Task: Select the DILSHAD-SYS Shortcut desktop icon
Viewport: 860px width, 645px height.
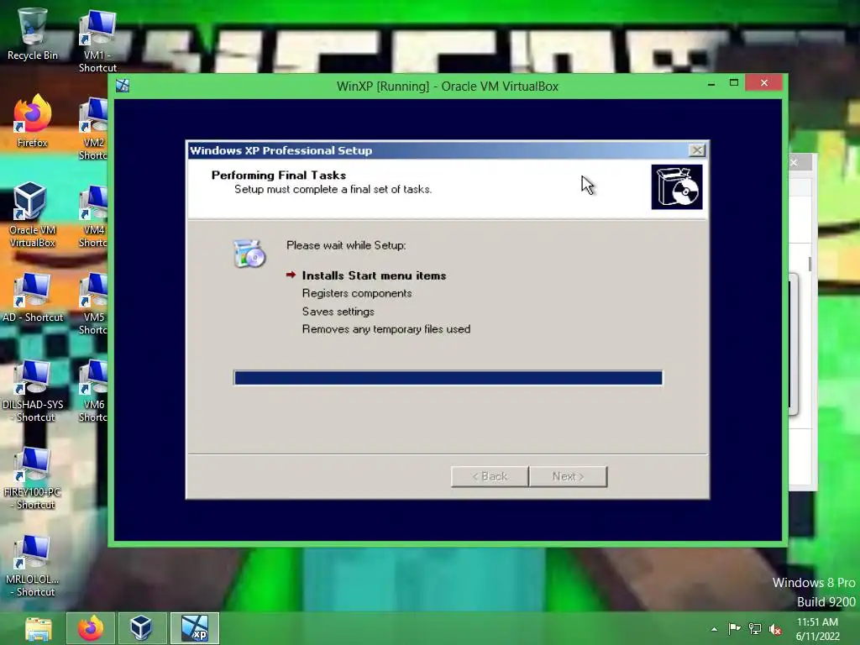Action: [x=33, y=391]
